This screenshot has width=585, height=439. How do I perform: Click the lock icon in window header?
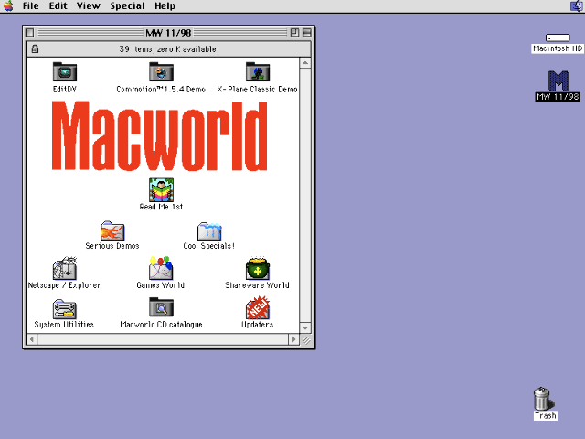click(35, 48)
